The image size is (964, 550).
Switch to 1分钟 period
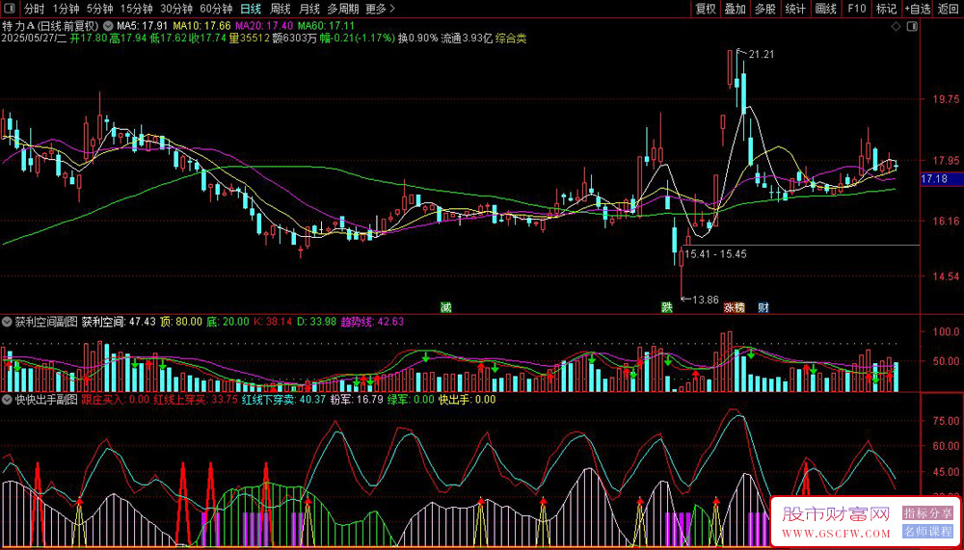(x=66, y=10)
